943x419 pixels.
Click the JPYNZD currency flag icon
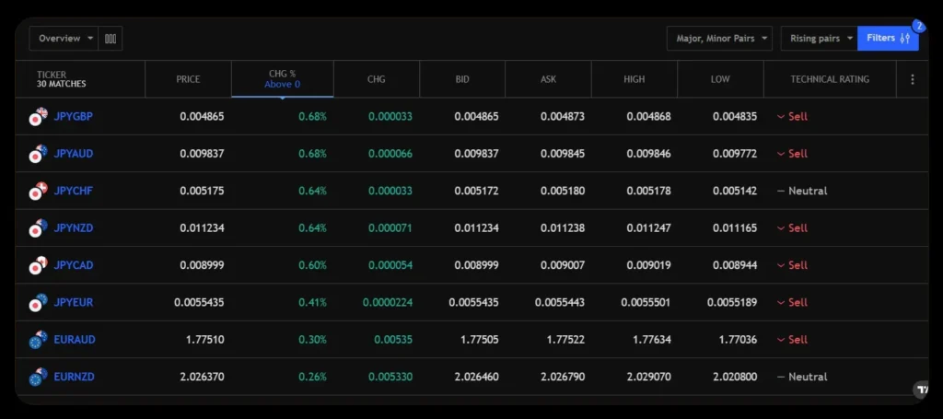(38, 227)
